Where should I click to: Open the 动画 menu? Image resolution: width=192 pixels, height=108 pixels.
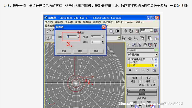(139, 22)
